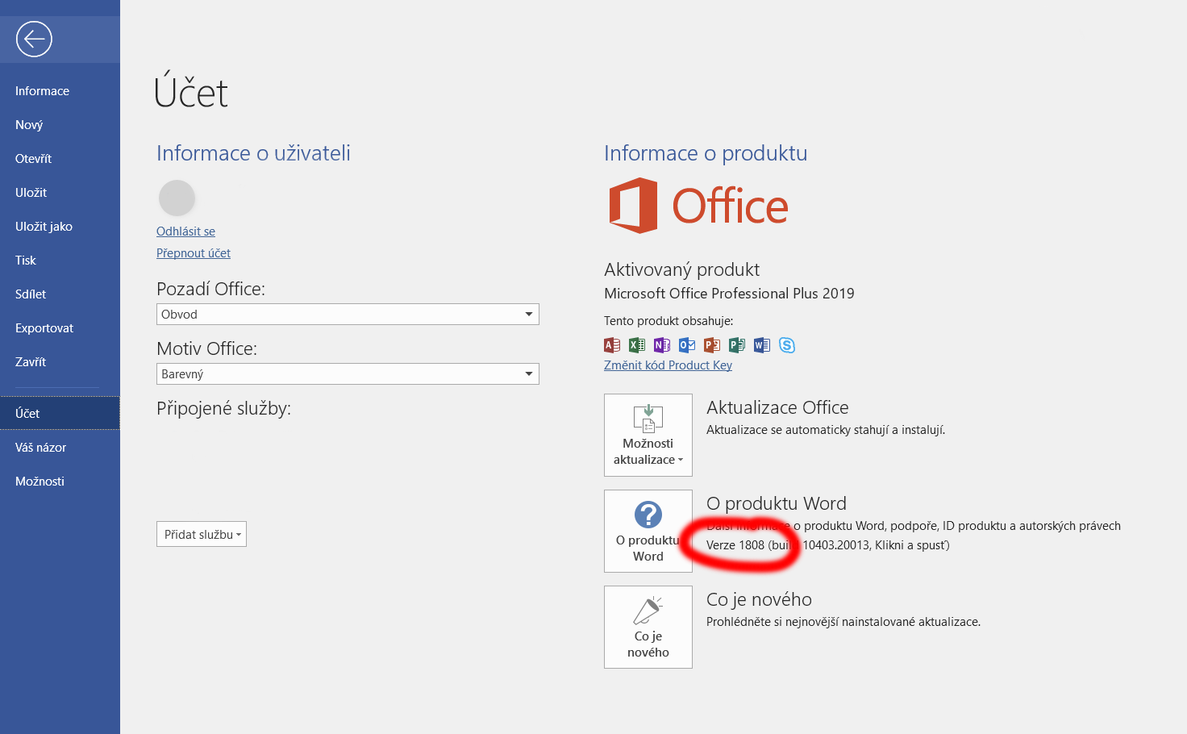Open Možnosti aktualizace update options

[x=648, y=435]
